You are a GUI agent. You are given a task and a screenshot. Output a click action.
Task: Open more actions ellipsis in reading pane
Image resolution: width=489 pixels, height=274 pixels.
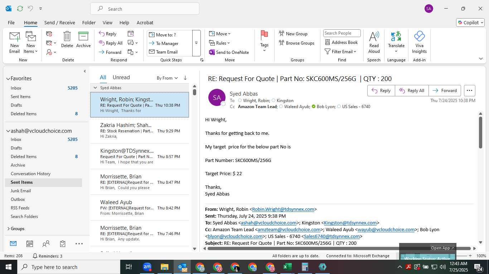pyautogui.click(x=469, y=91)
